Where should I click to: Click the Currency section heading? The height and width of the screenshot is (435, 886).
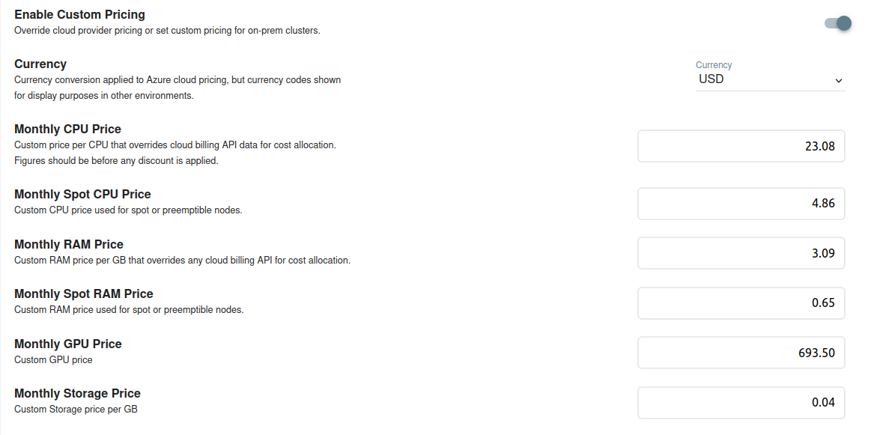40,64
